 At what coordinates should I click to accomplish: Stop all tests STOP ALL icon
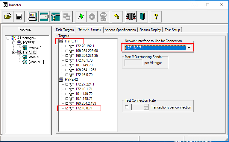point(103,16)
